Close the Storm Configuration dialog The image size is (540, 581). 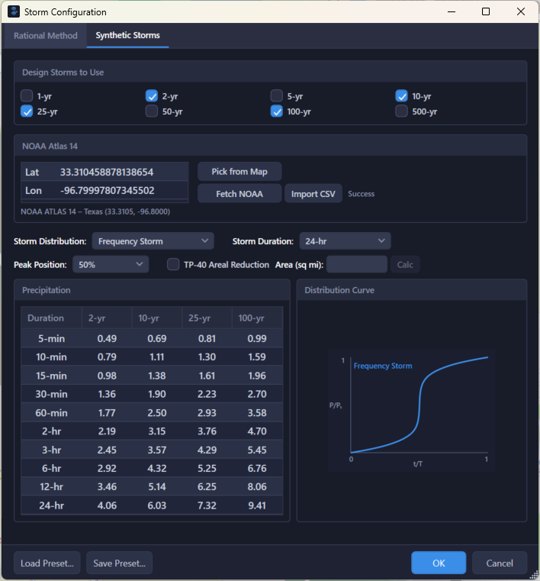[521, 12]
